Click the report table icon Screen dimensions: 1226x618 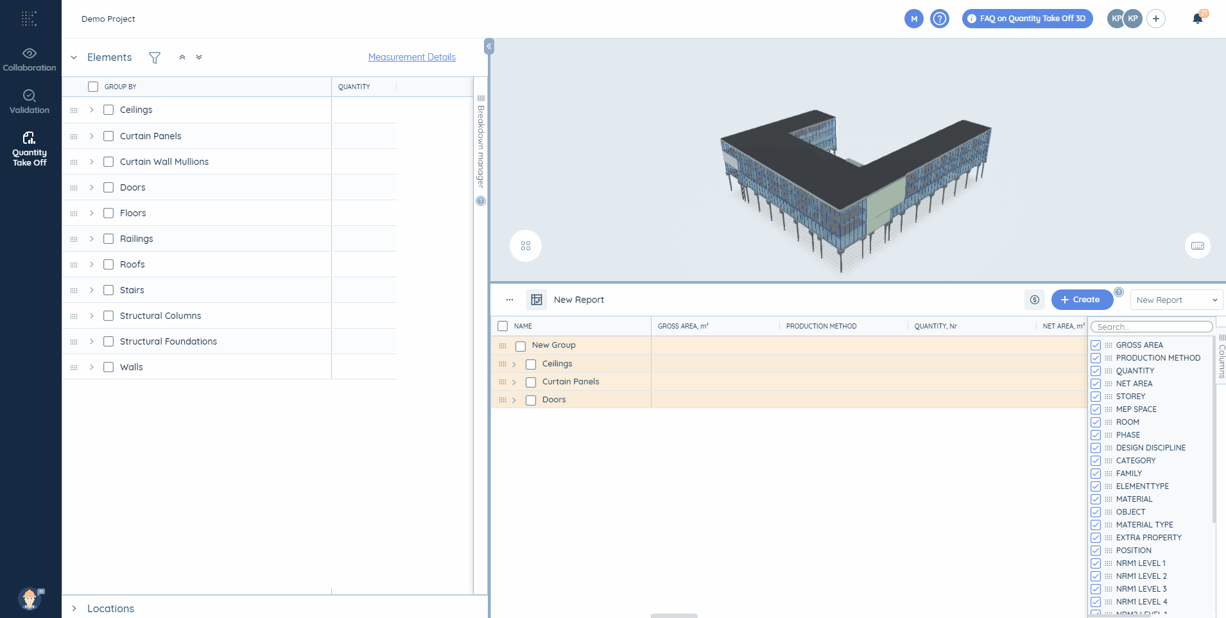(x=537, y=300)
